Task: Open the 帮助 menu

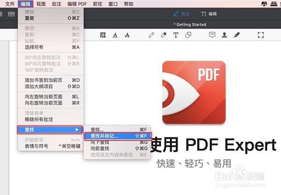Action: 129,4
